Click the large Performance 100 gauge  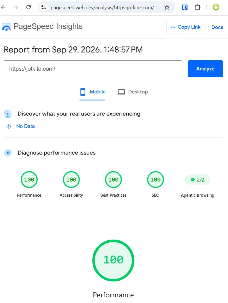coord(113,260)
